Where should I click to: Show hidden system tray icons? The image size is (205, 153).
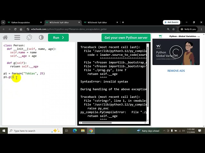pyautogui.click(x=164, y=131)
